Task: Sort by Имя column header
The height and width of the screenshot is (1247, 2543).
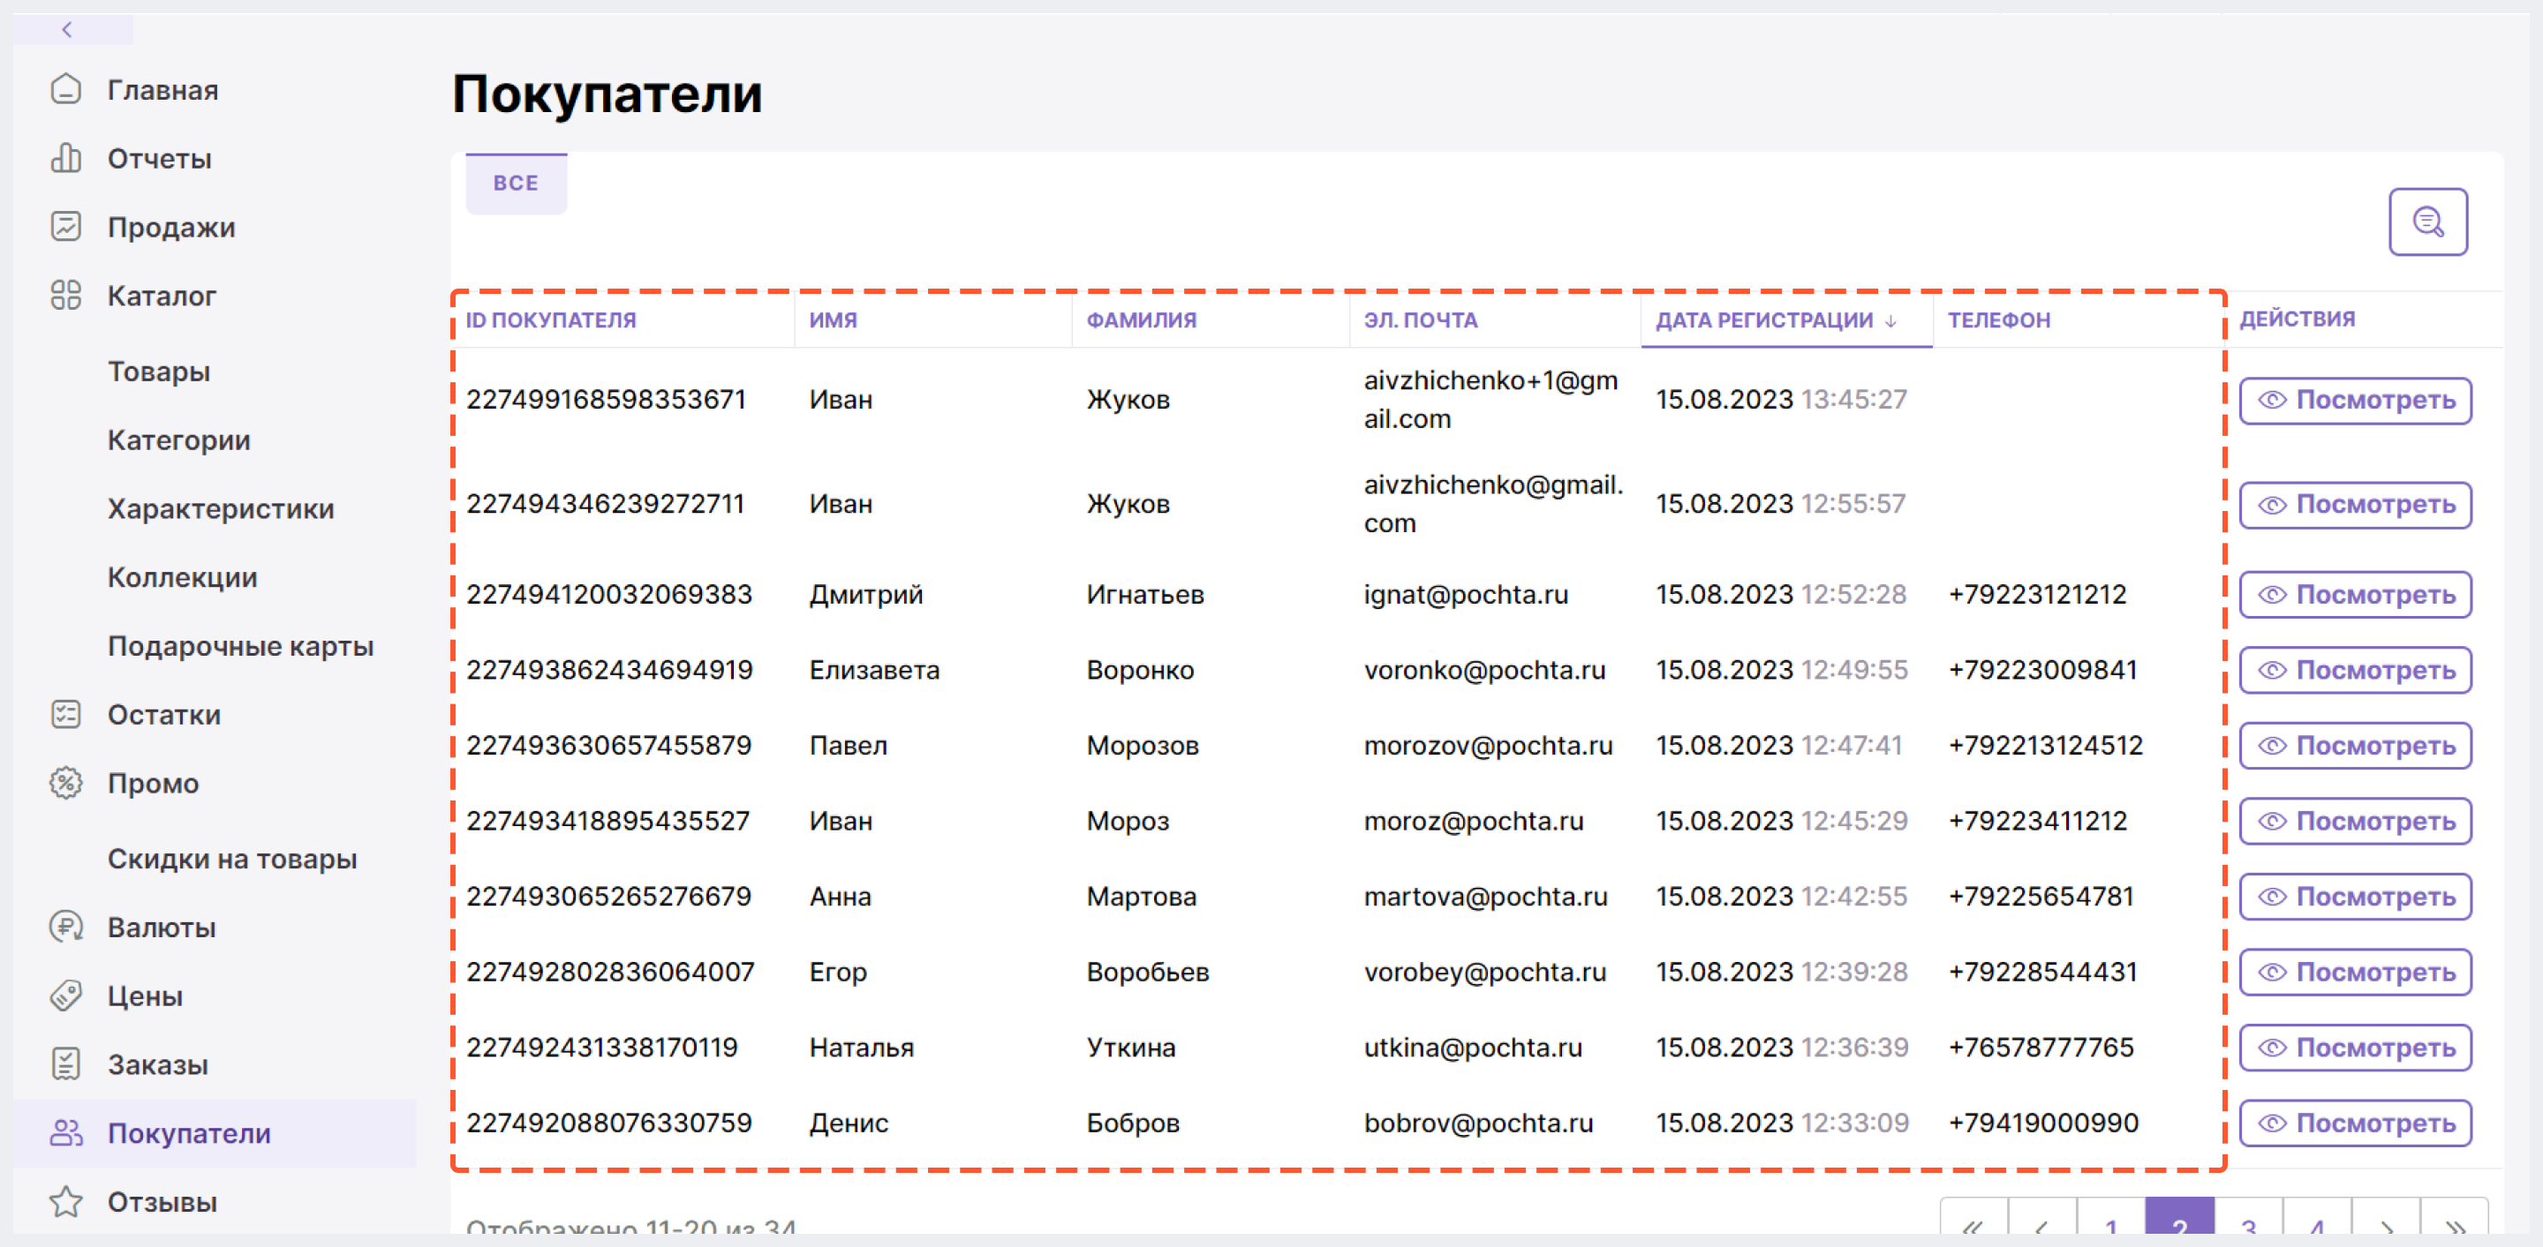Action: click(834, 320)
